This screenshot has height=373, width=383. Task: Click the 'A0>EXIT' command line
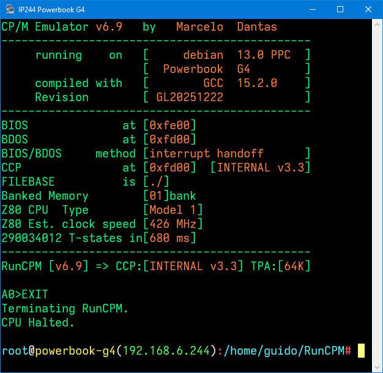pos(24,294)
